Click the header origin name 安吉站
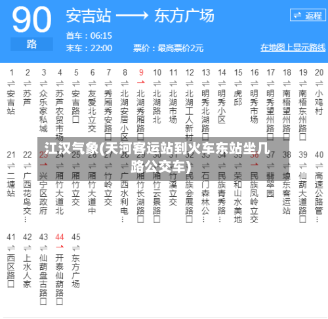This screenshot has height=319, width=328. click(89, 16)
